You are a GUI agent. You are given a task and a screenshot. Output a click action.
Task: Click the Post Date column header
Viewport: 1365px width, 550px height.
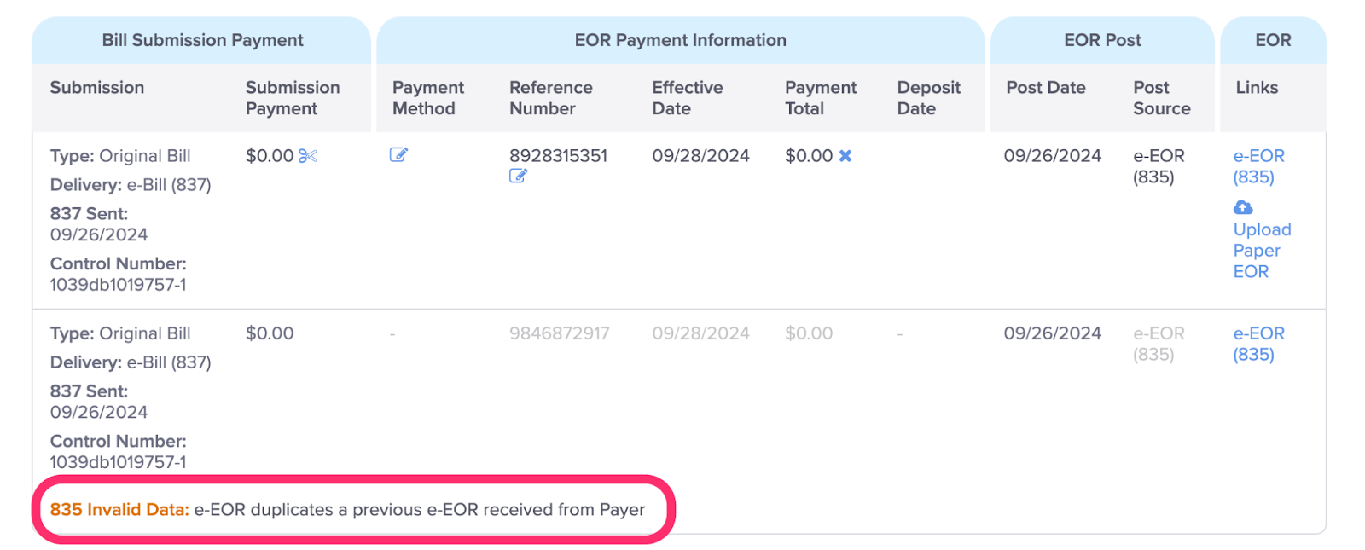[x=1045, y=88]
